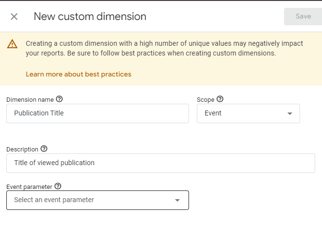Click the Event parameter label text
Viewport: 322px width, 226px height.
point(29,187)
